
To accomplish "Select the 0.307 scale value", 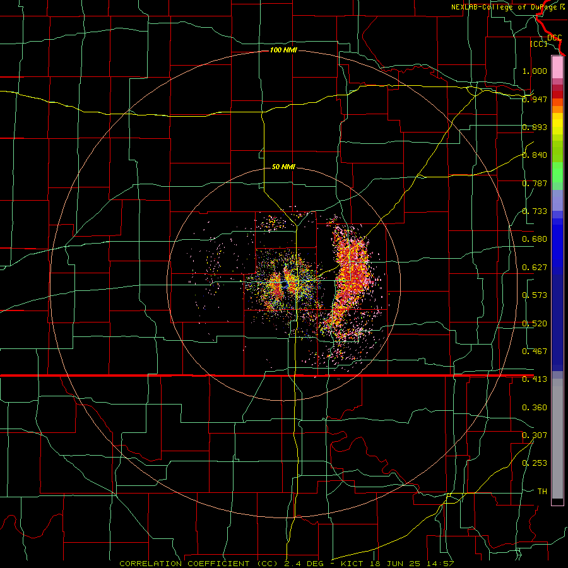I will coord(535,435).
